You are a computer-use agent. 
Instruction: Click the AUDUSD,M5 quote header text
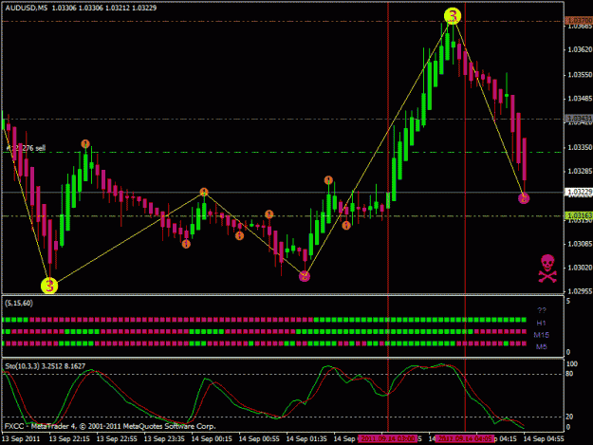[x=81, y=8]
